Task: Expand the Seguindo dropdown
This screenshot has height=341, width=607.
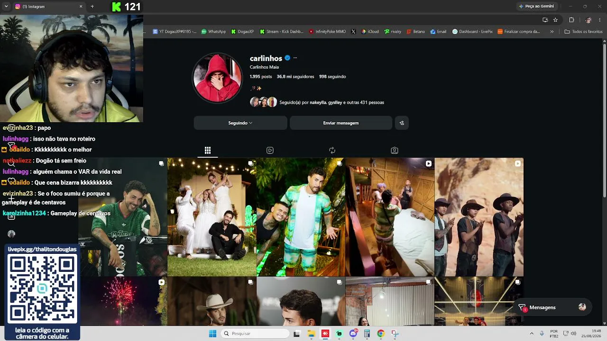Action: [x=240, y=123]
